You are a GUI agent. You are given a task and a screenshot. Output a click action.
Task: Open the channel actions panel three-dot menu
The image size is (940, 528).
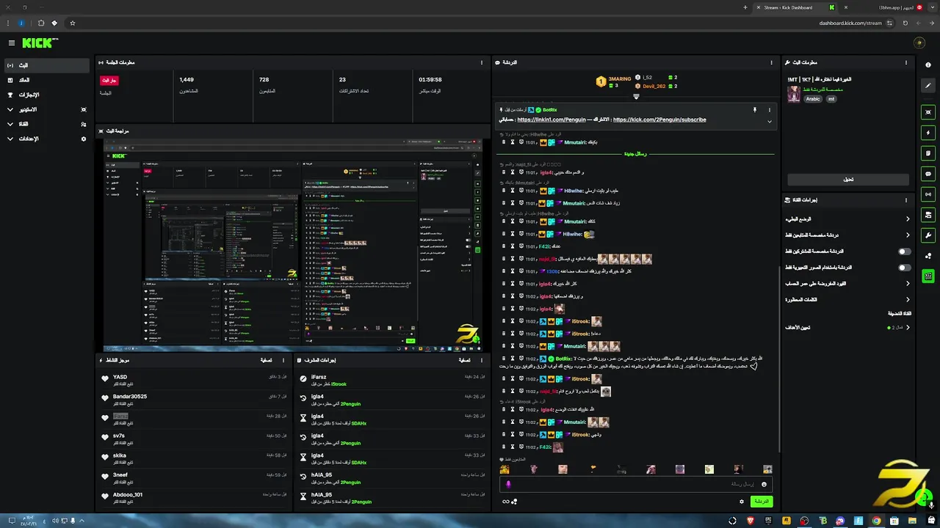(x=908, y=199)
